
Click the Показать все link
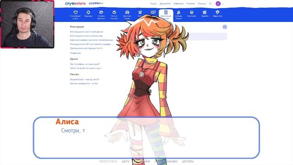tap(75, 53)
